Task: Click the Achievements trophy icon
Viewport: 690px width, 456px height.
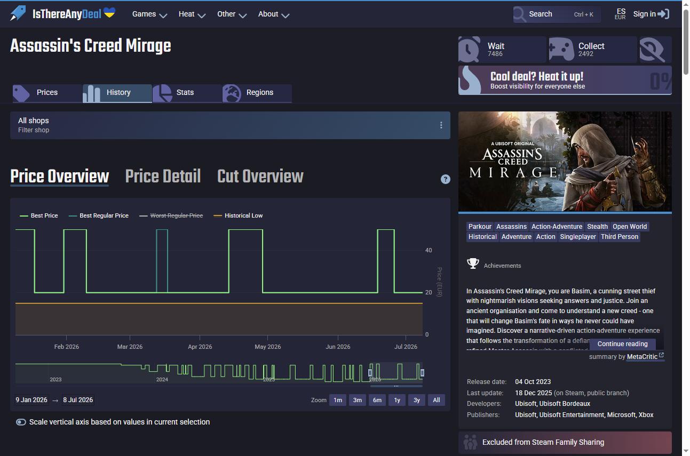Action: pyautogui.click(x=473, y=263)
